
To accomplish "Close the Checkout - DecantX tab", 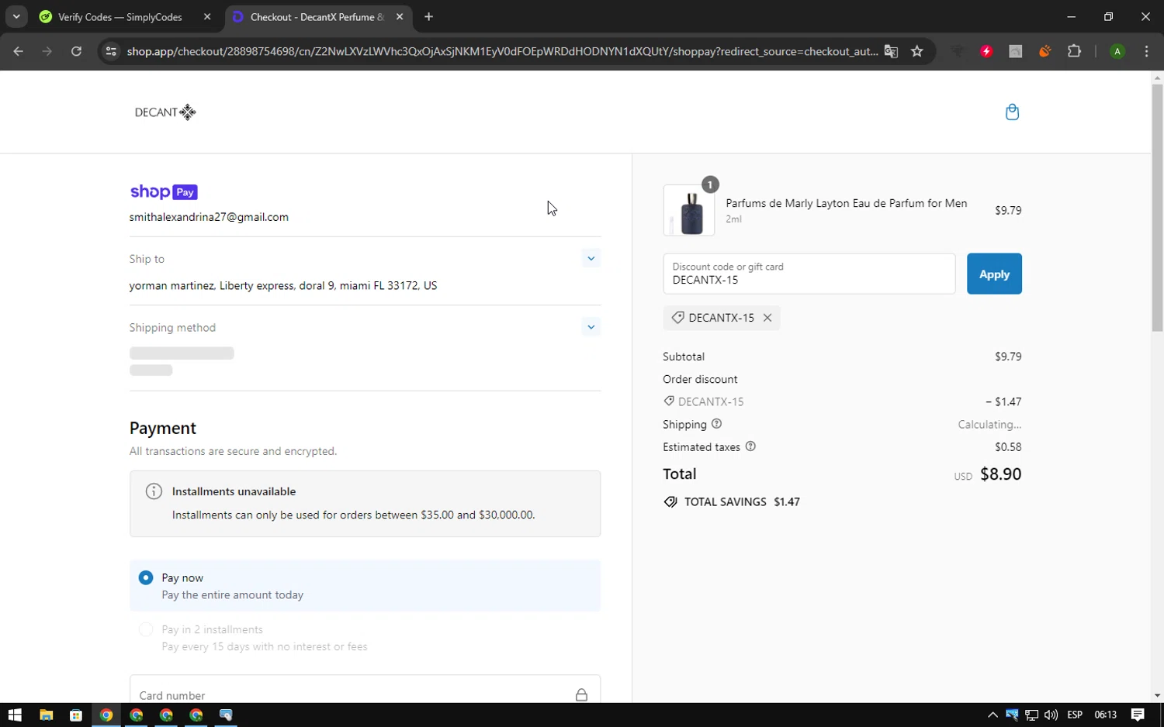I will [400, 16].
